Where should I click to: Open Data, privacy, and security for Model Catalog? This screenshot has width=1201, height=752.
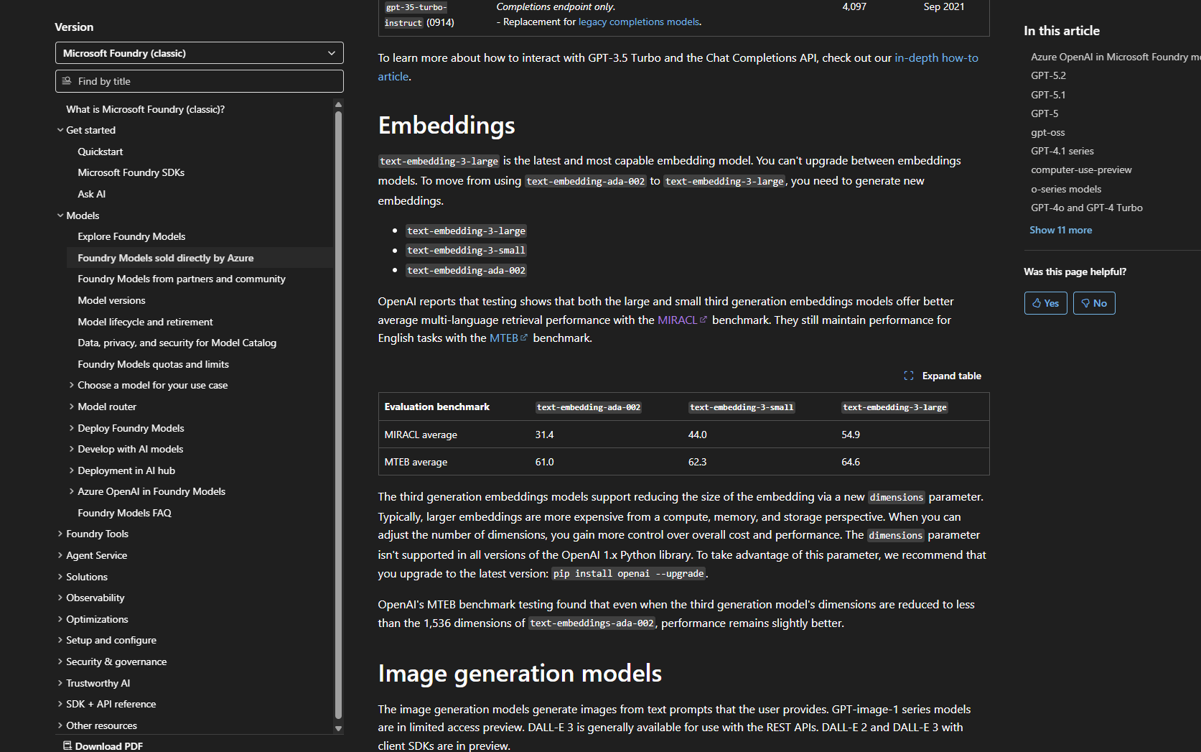click(x=177, y=343)
